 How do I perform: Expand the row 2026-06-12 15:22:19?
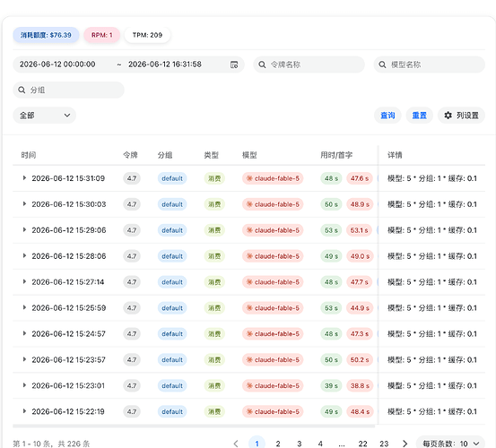tap(24, 411)
